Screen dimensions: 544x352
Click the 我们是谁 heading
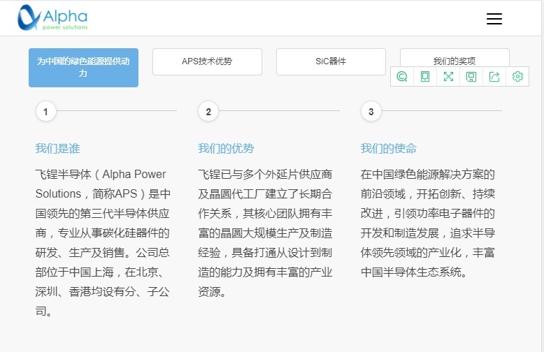pos(57,149)
